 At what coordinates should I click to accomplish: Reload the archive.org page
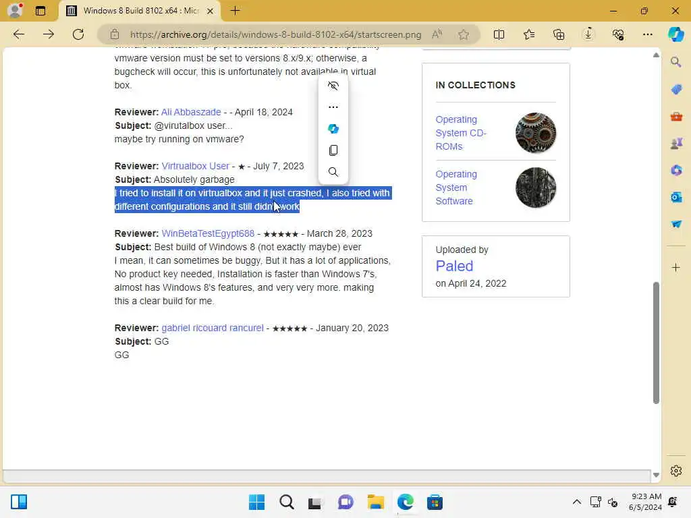click(x=78, y=34)
